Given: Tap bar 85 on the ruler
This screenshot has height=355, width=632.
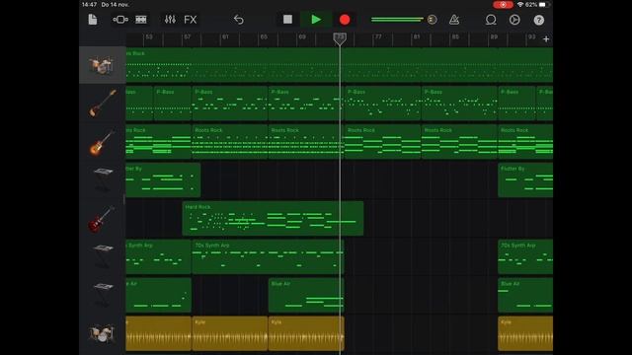Looking at the screenshot, I should coord(454,37).
